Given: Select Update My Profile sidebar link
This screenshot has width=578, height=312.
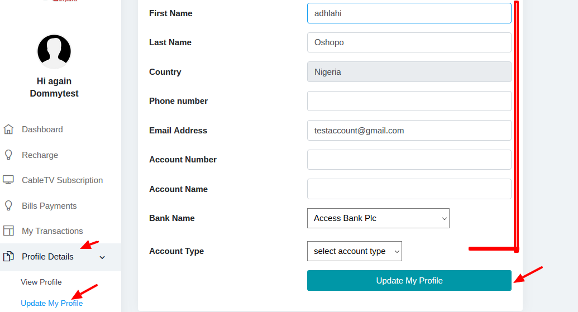Looking at the screenshot, I should pyautogui.click(x=51, y=303).
